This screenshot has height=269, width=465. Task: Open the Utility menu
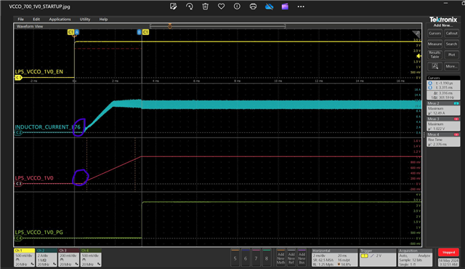point(85,19)
